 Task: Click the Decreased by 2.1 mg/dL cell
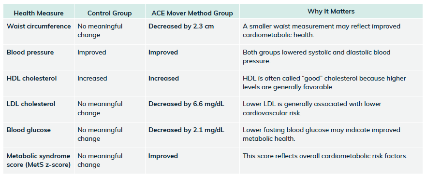(186, 130)
